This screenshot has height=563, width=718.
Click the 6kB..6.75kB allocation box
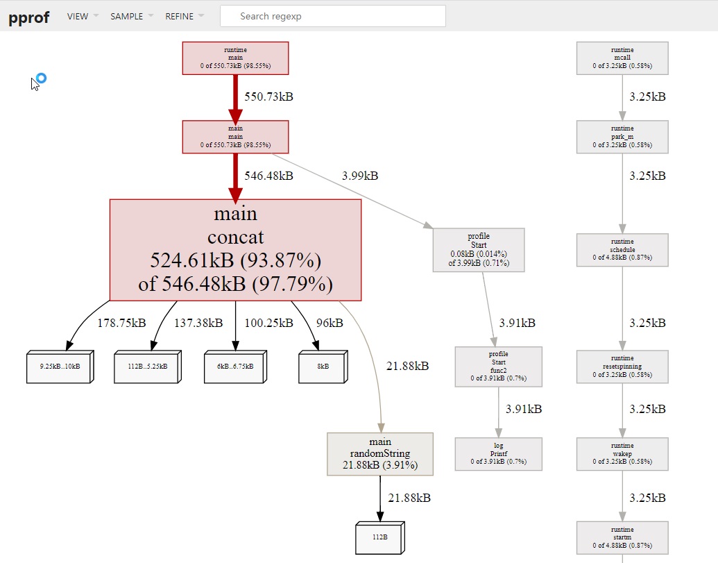235,367
